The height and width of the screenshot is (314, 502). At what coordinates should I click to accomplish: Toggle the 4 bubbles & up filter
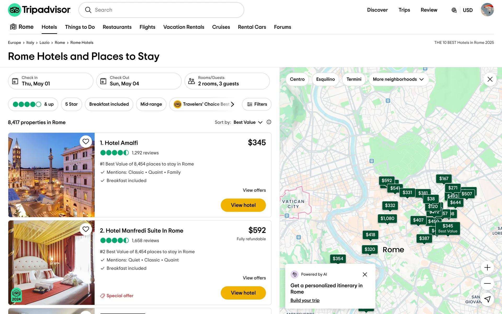point(33,104)
